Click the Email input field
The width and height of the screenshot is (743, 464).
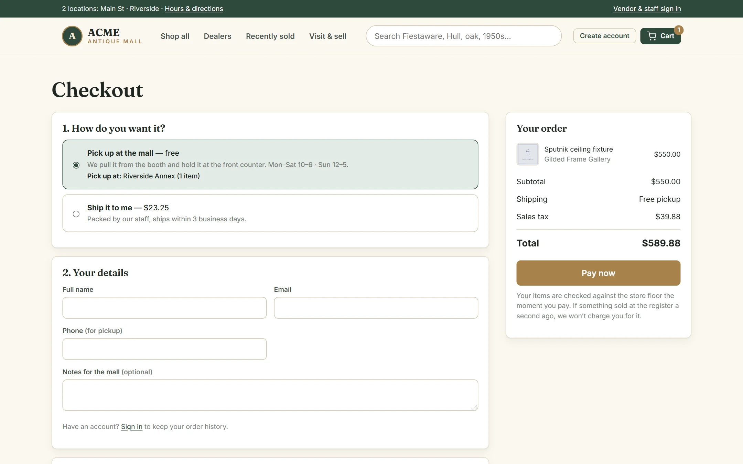pyautogui.click(x=376, y=308)
